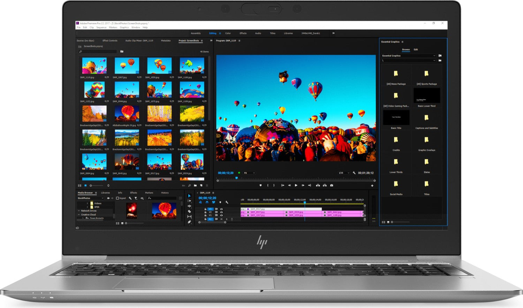The height and width of the screenshot is (308, 523).
Task: Open the Fit zoom level dropdown
Action: tap(249, 173)
